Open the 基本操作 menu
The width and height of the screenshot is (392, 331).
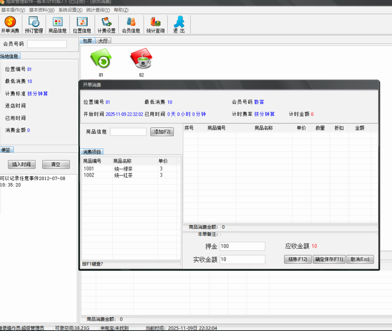coord(13,10)
